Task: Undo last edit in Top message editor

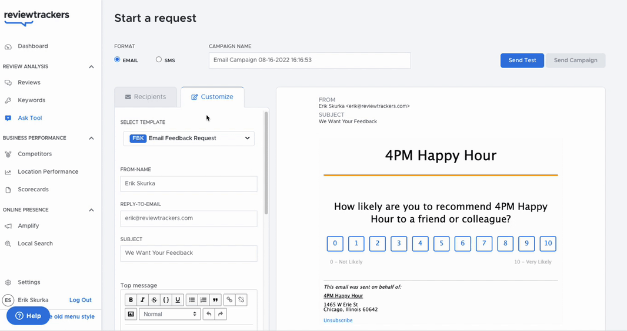Action: click(209, 314)
